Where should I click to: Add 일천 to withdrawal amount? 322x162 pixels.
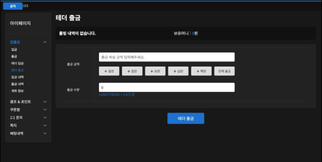(109, 71)
